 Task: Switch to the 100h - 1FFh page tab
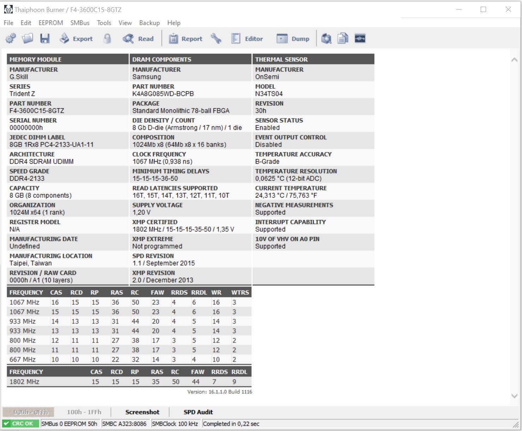pos(84,412)
